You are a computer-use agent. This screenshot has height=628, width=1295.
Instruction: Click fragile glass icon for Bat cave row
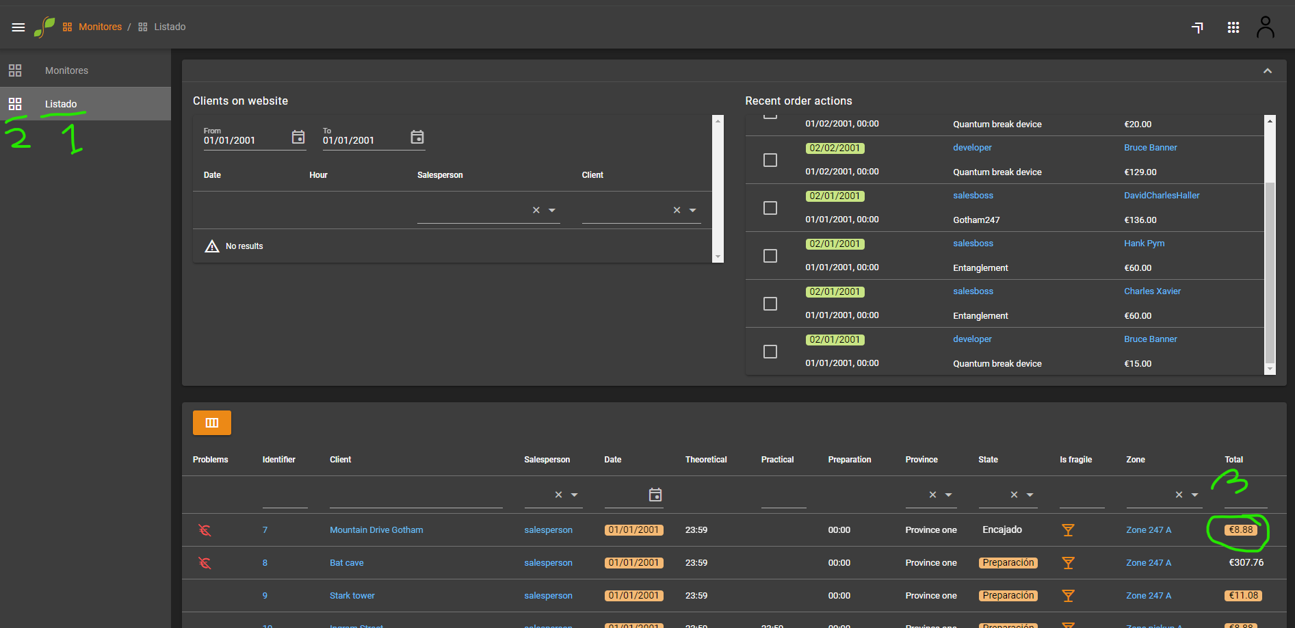point(1068,563)
